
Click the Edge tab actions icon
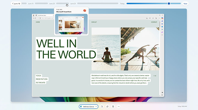click(36, 15)
